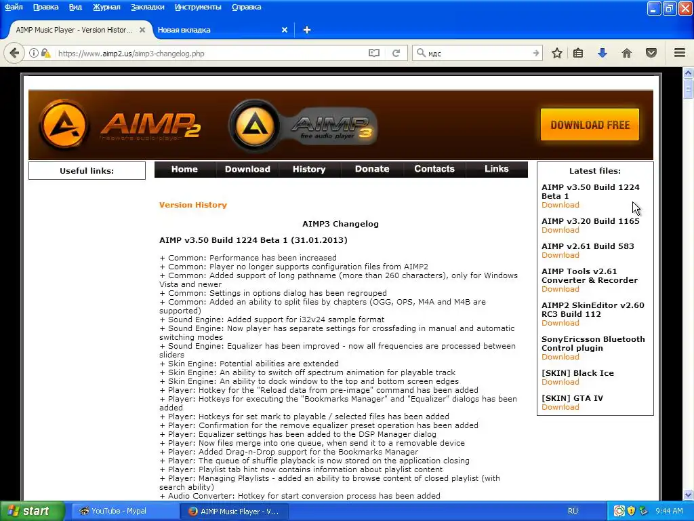Click the Version History heading
Screen dimensions: 694x521
[193, 205]
